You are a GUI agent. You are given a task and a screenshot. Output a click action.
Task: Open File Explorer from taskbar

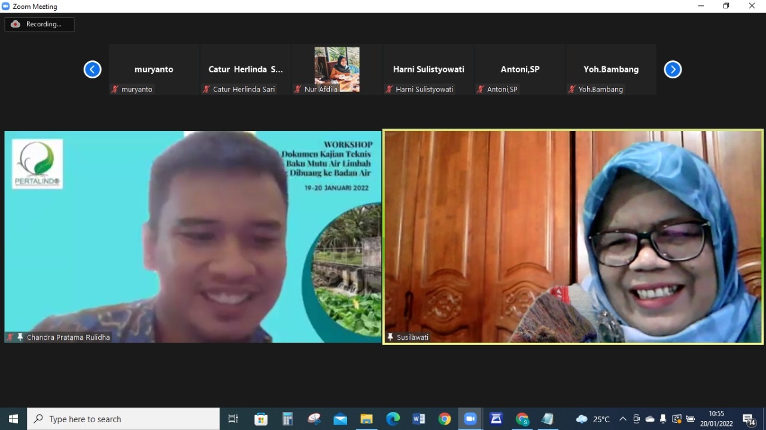click(x=366, y=419)
